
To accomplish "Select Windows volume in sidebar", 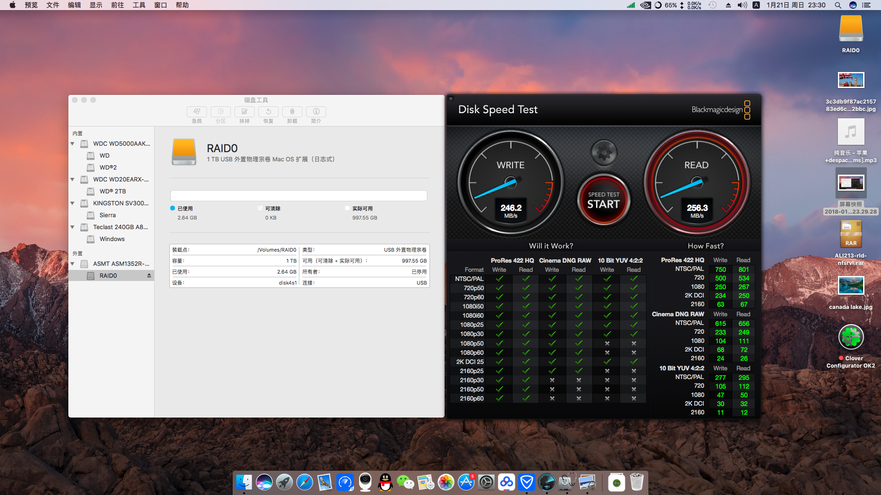I will [111, 239].
